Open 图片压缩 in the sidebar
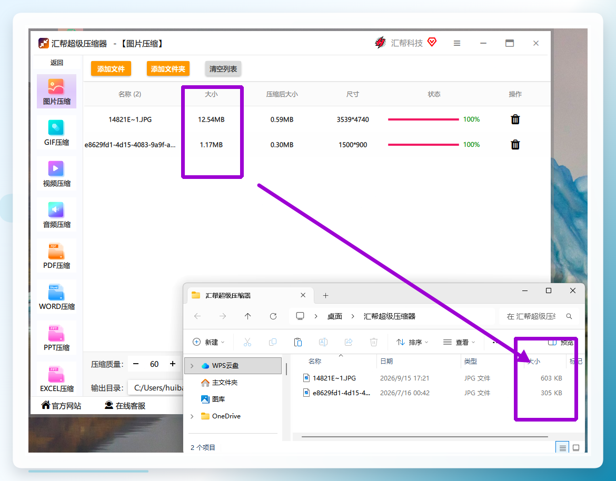 56,92
